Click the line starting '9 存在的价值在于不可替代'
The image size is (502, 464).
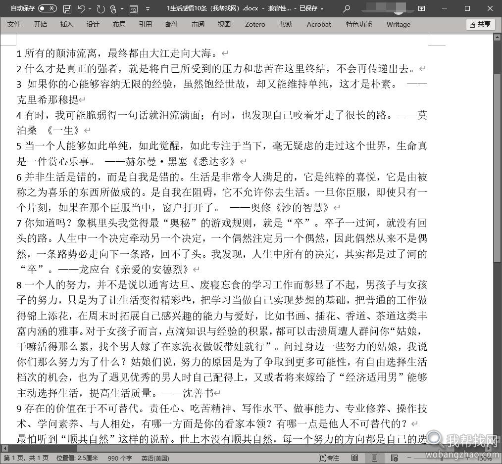pos(222,408)
